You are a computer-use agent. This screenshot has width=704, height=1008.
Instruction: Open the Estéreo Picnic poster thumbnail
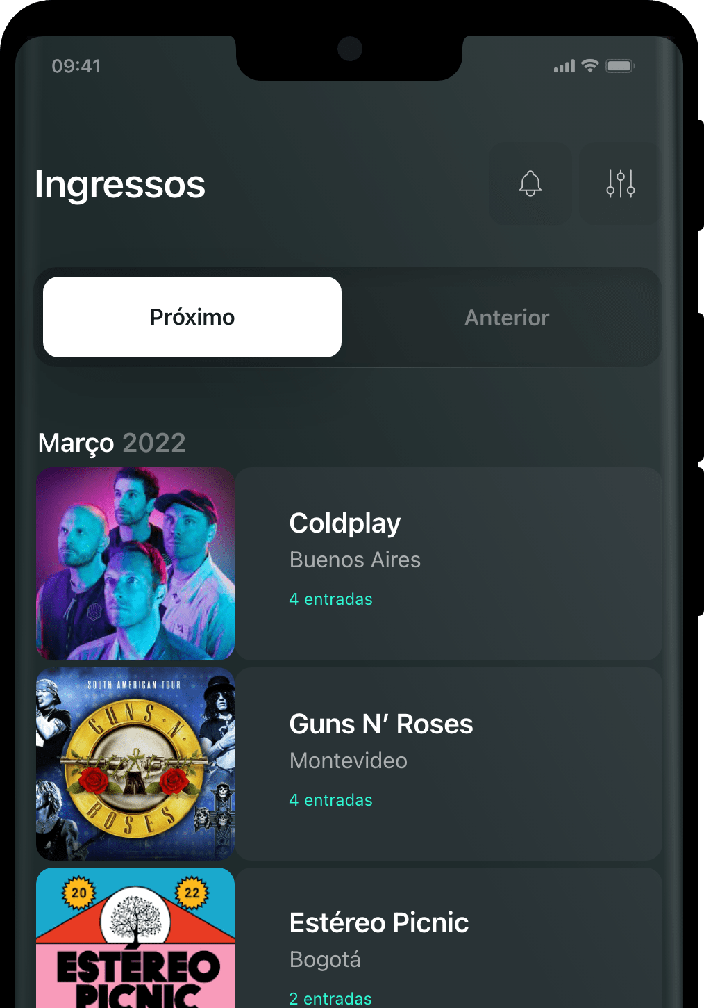135,938
